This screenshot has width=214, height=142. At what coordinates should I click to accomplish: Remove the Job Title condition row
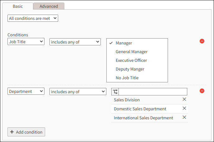coord(202,41)
